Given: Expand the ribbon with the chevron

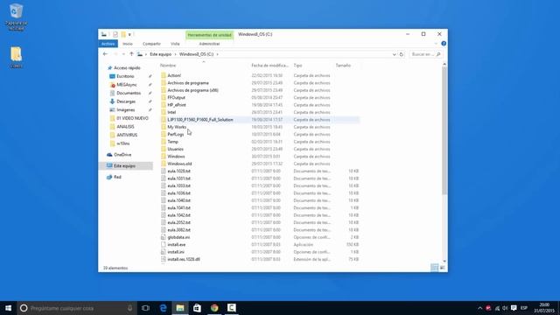Looking at the screenshot, I should tap(436, 44).
